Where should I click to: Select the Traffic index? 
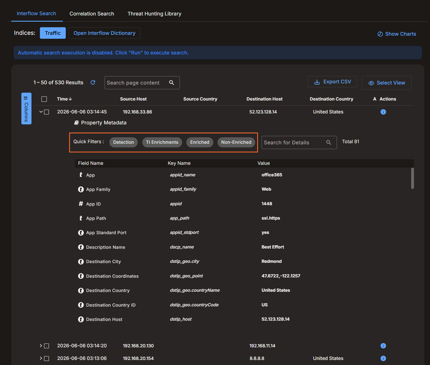click(x=53, y=33)
